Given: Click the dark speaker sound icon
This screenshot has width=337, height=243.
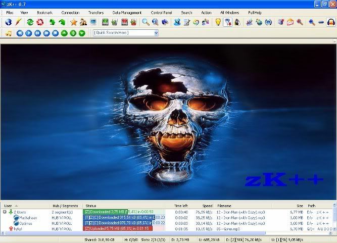Looking at the screenshot, I should click(x=237, y=22).
